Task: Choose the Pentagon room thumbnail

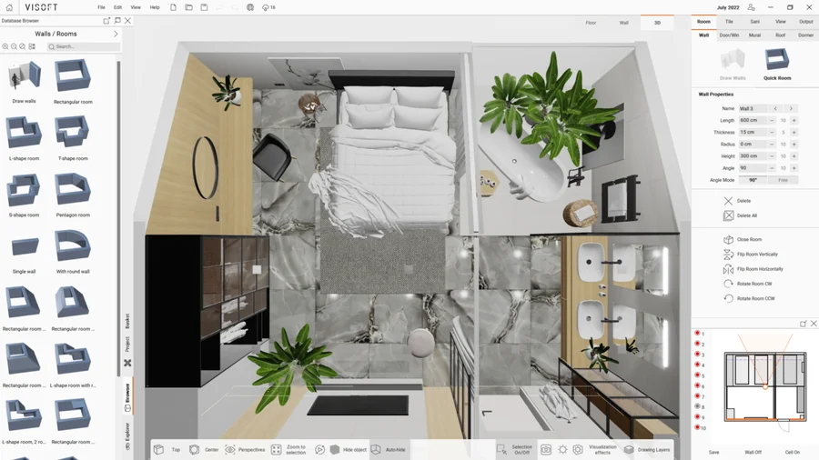Action: (x=73, y=193)
